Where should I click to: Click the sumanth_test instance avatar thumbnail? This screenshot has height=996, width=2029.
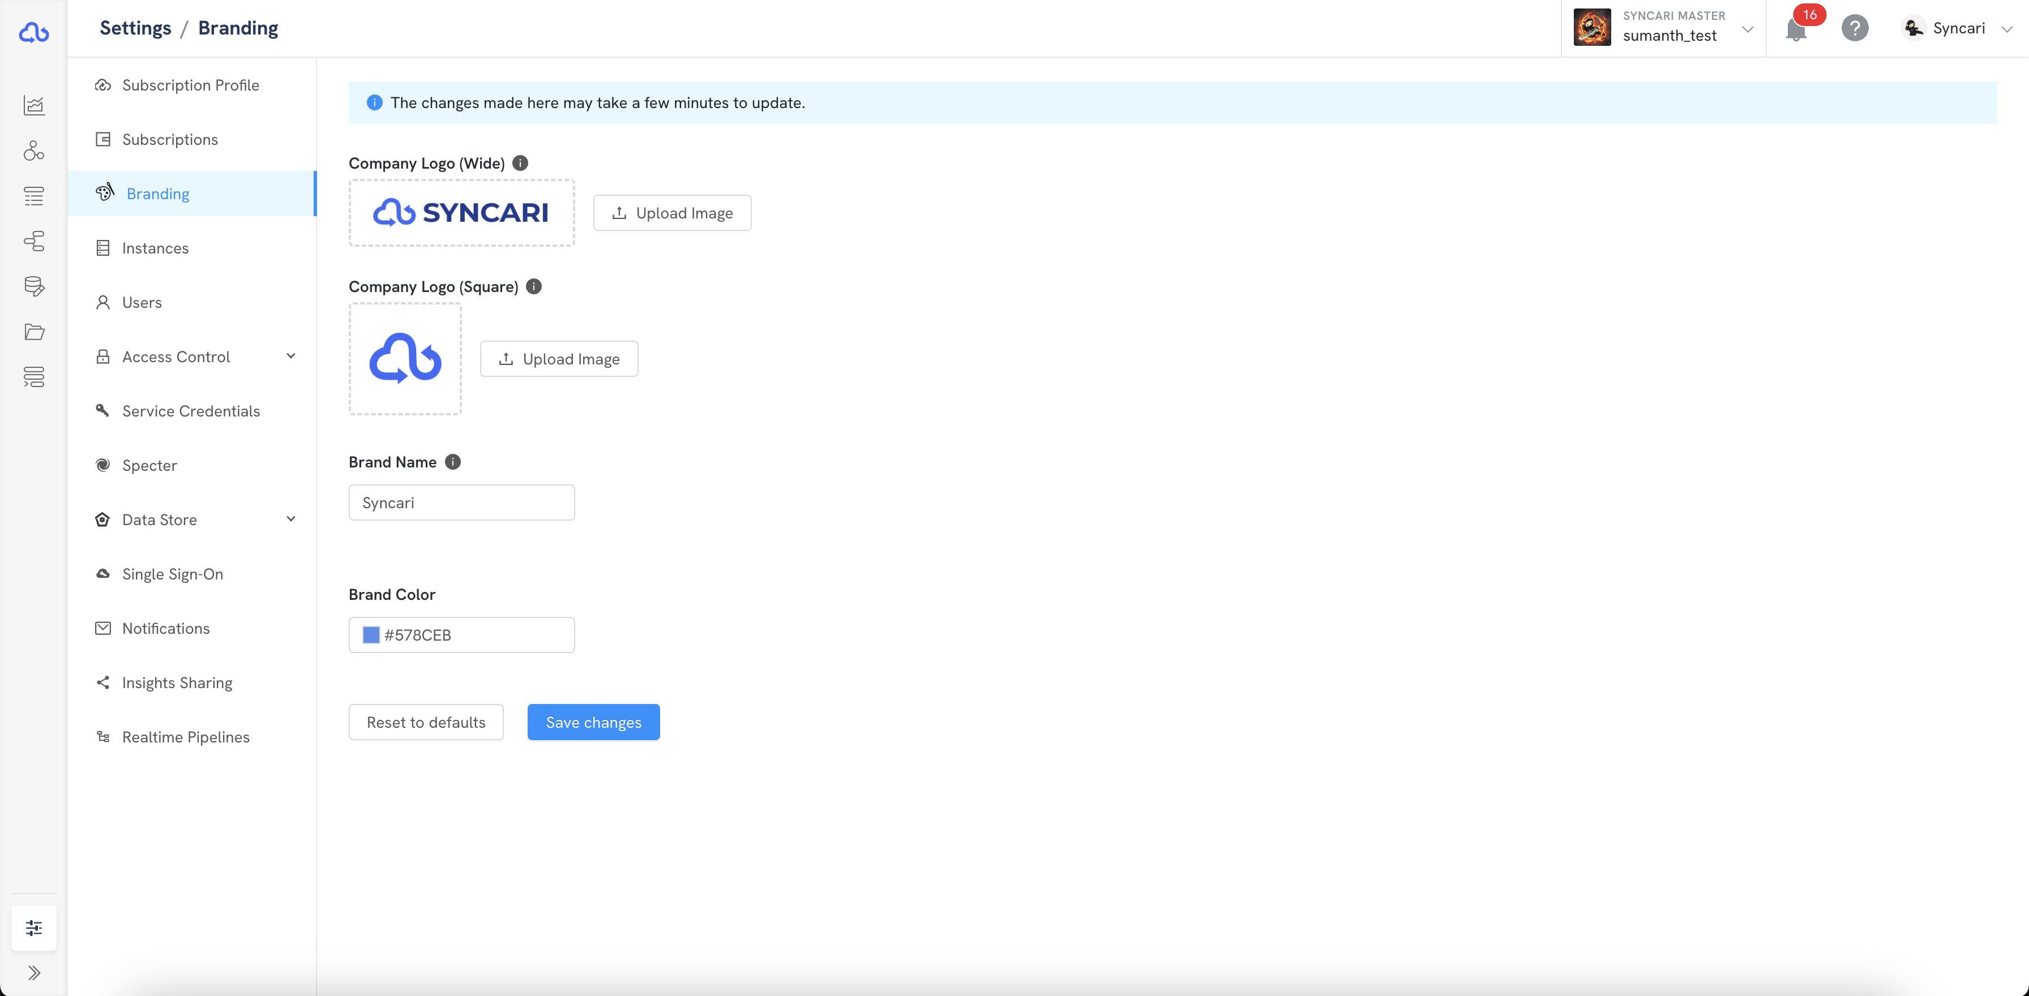click(1592, 28)
